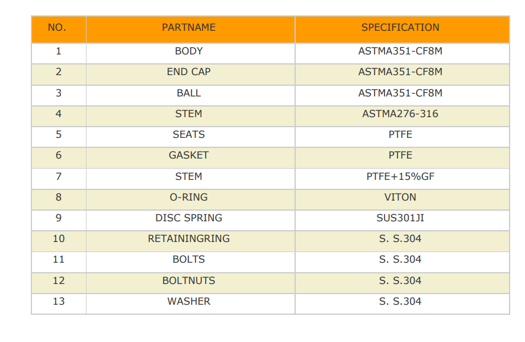
Task: Select the SEATS part name cell
Action: [x=191, y=137]
